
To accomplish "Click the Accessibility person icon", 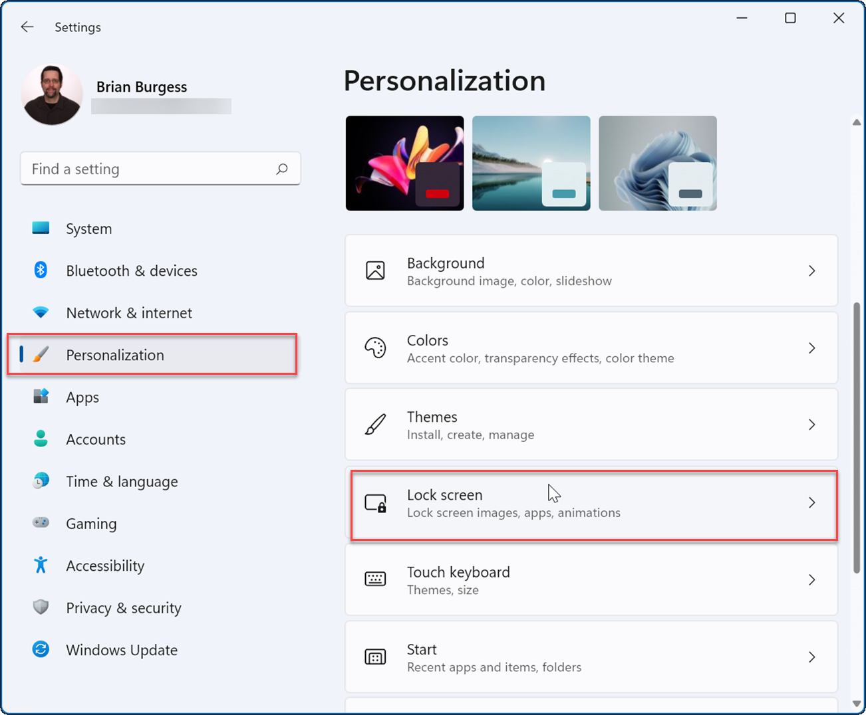I will tap(41, 565).
